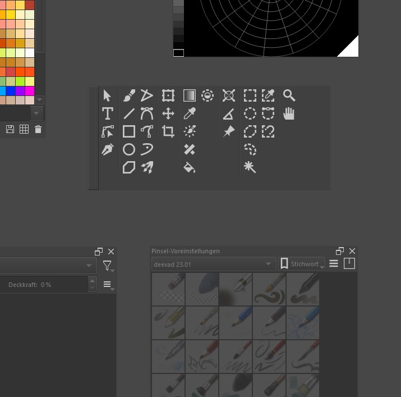This screenshot has height=397, width=401.
Task: Select the Freehand Brush tool
Action: pyautogui.click(x=129, y=96)
